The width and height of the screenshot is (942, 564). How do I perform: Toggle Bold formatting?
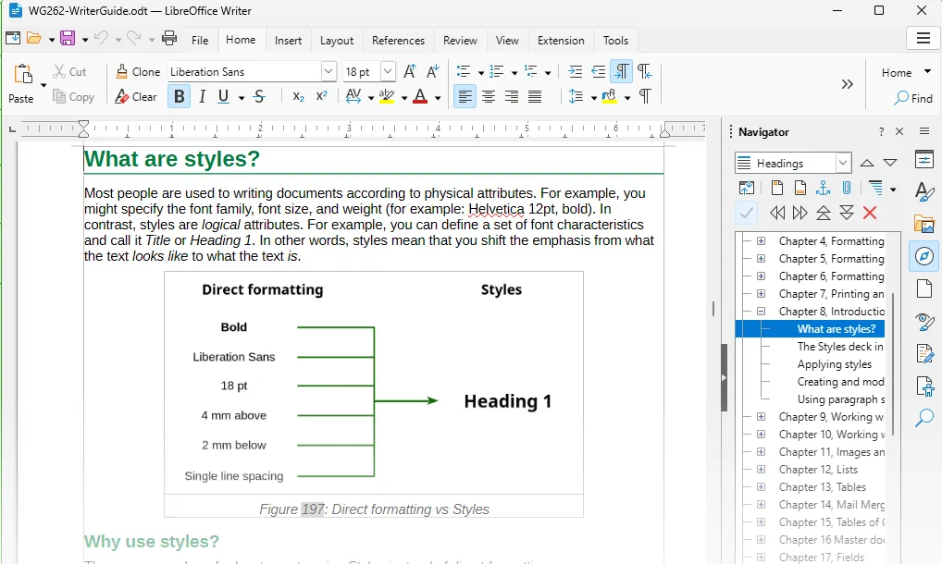(179, 96)
